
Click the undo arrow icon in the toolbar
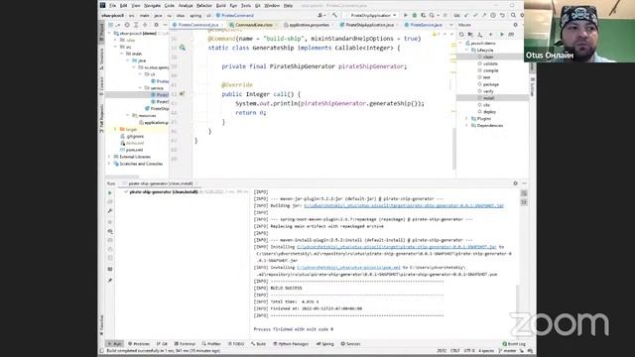(502, 15)
